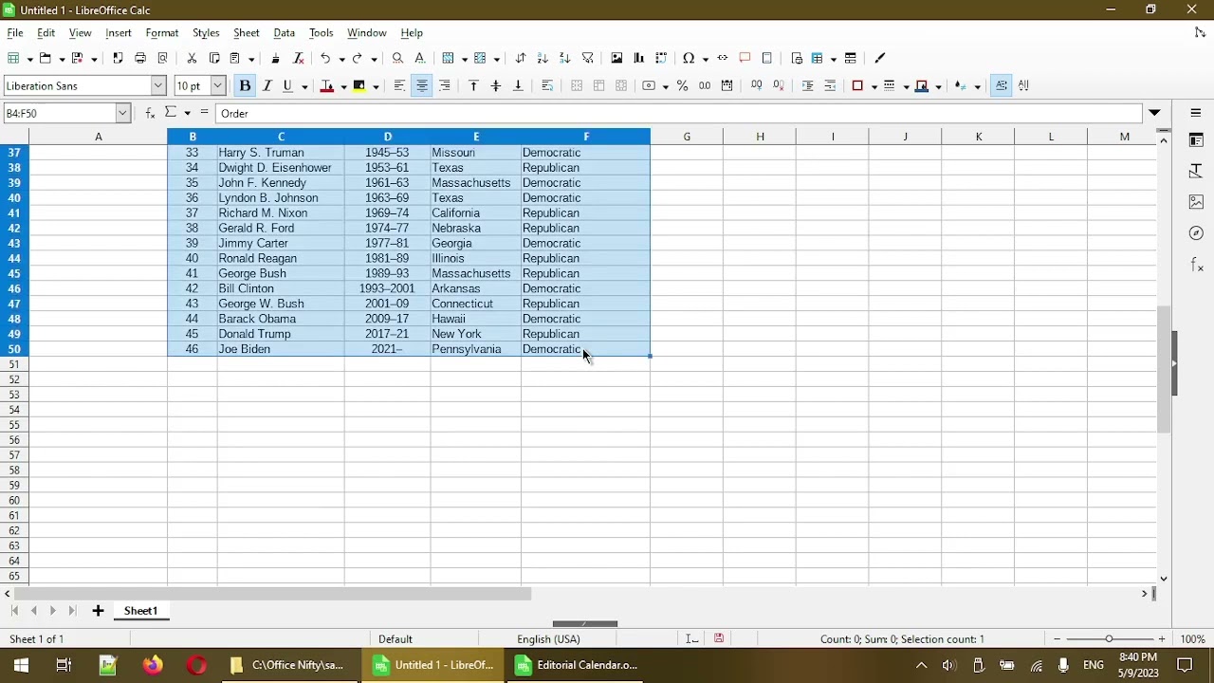Screen dimensions: 1214x683
Task: Toggle the AutoFilter funnel icon
Action: tap(588, 58)
